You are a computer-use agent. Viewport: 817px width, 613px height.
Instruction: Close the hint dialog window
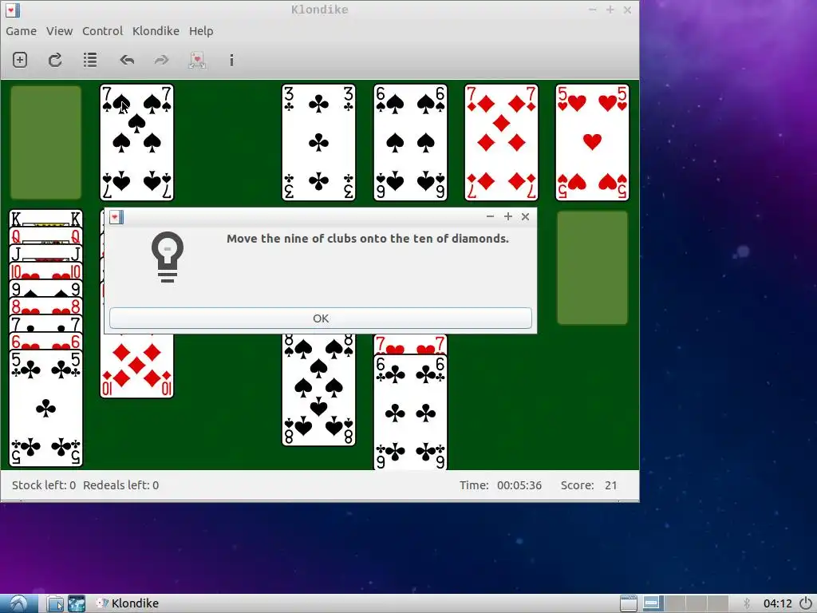525,216
